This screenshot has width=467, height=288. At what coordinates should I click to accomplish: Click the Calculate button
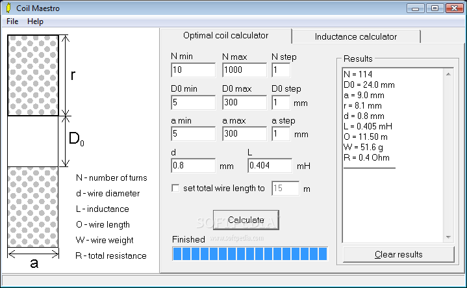coord(246,220)
